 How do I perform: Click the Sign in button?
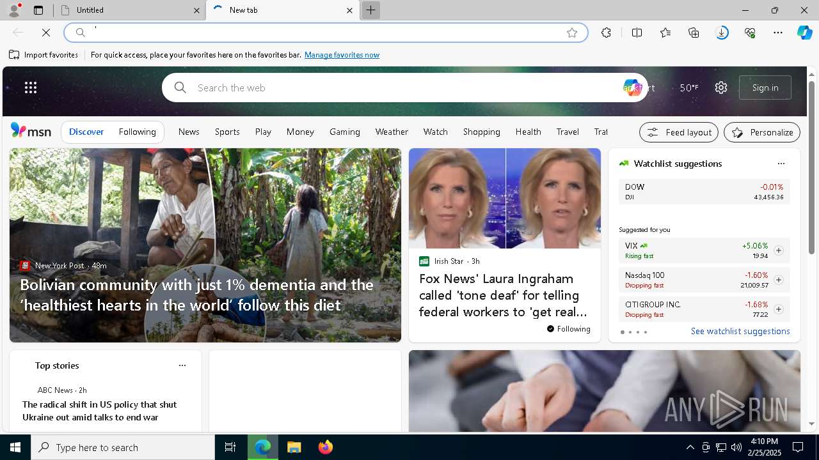point(765,88)
